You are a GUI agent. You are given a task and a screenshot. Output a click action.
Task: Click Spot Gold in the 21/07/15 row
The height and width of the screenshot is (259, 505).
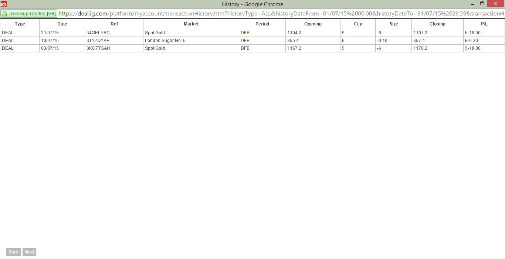[155, 33]
